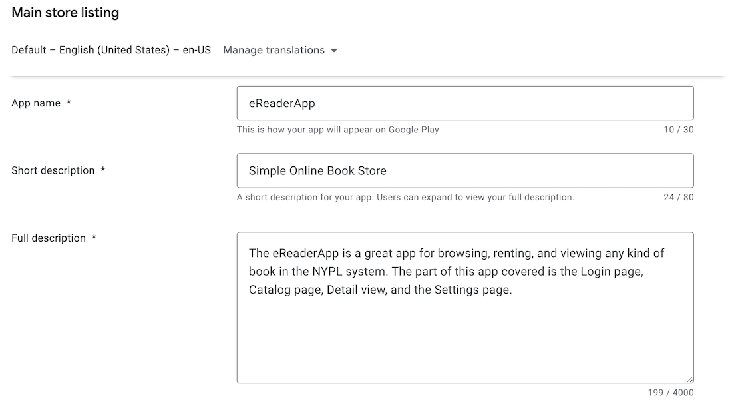This screenshot has width=732, height=412.
Task: Click the hint text under Short description
Action: pos(405,197)
